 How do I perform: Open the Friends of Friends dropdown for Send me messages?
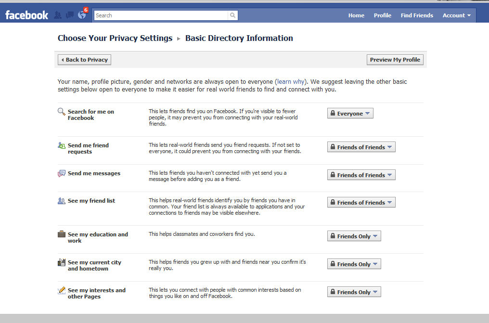pos(361,175)
